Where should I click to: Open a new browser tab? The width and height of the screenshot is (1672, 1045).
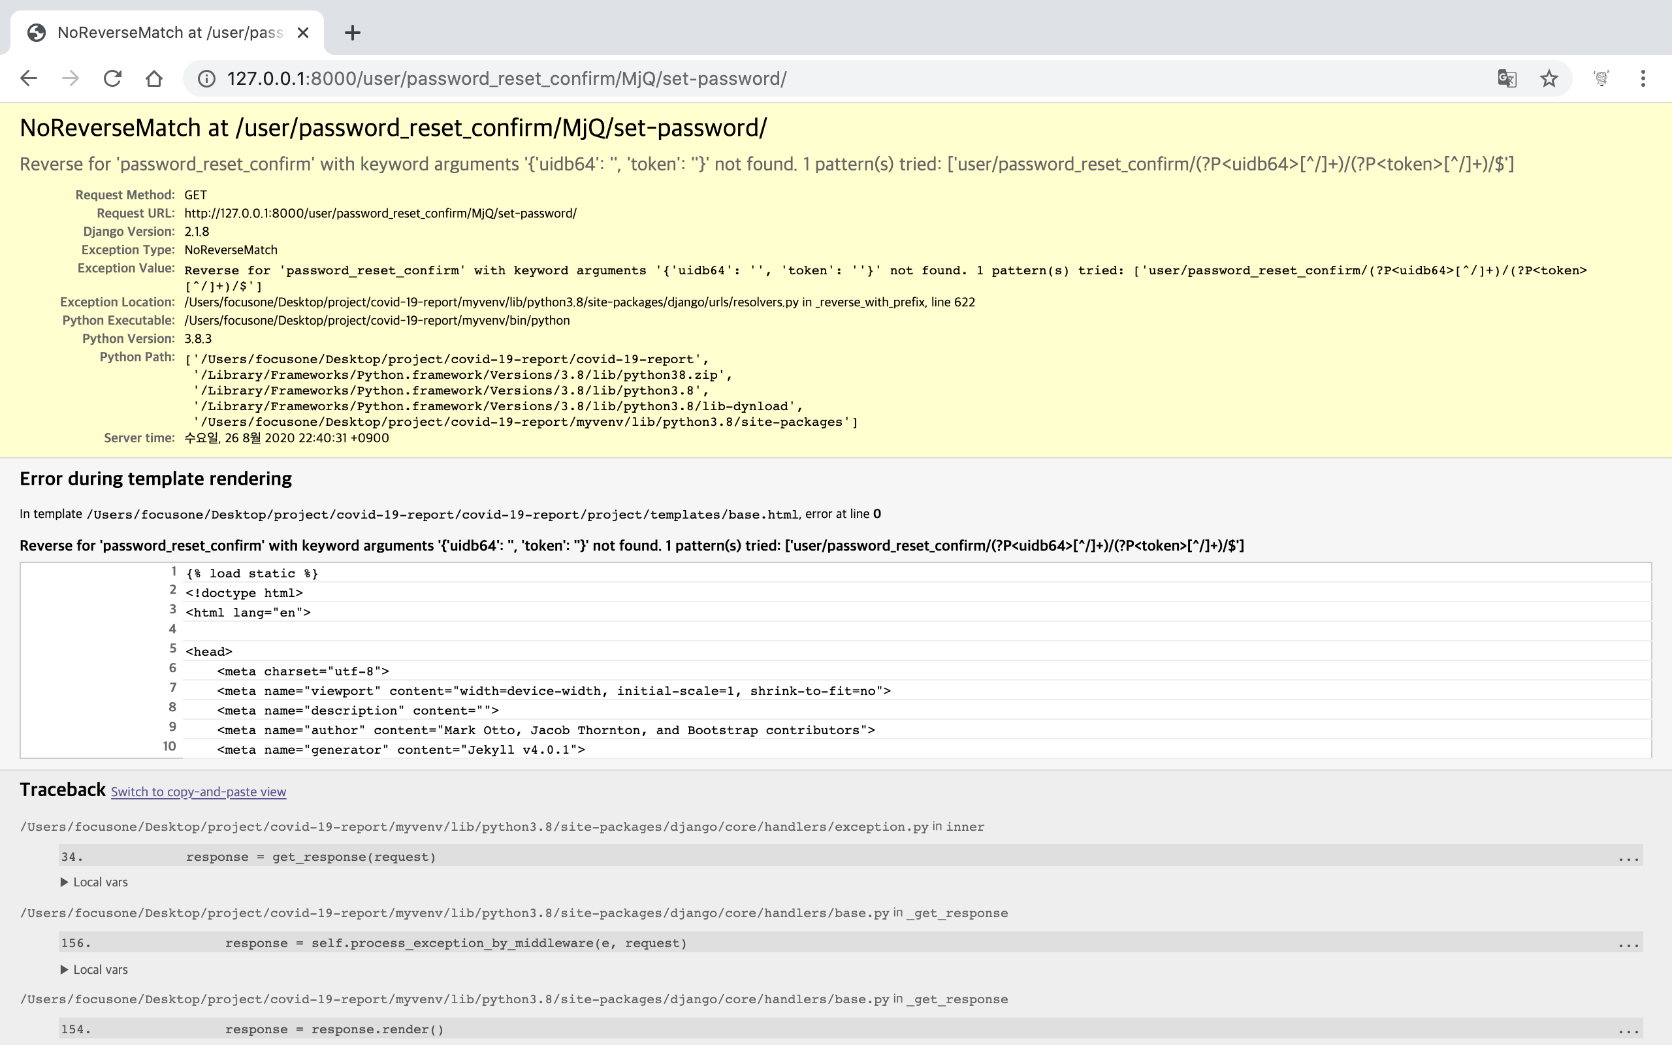click(353, 33)
